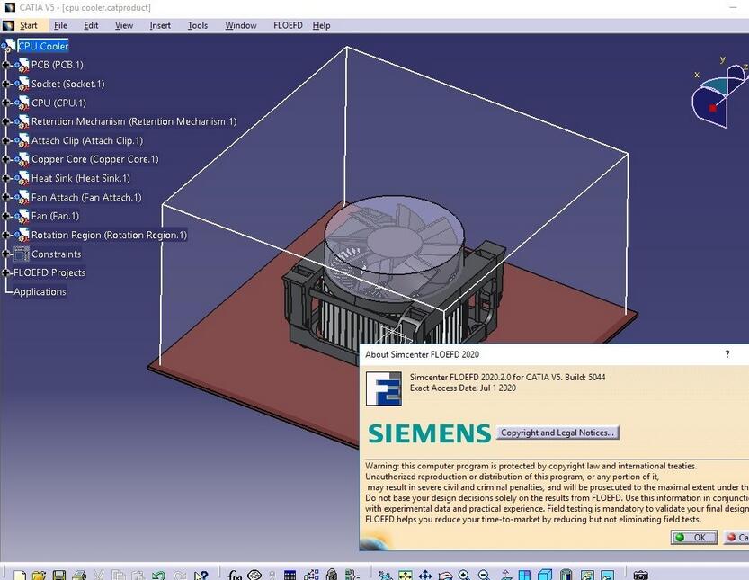Open the Window menu

point(241,25)
